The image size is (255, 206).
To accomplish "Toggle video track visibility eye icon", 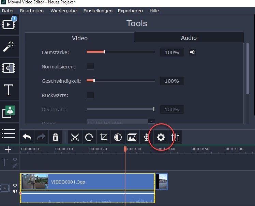I will (x=15, y=186).
